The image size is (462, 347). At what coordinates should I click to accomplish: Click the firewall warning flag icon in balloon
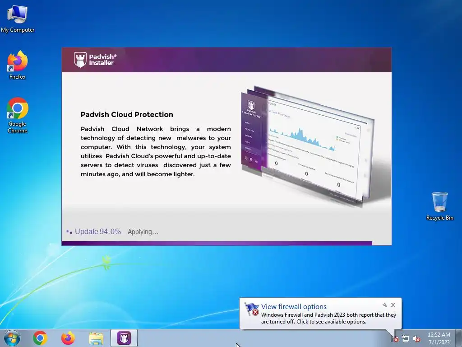point(252,309)
